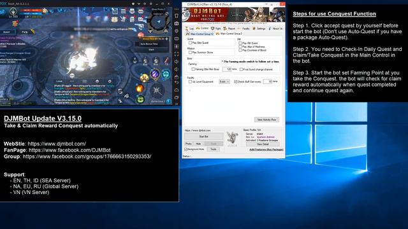The image size is (408, 229).
Task: Click Nox sidebar recent apps icon
Action: click(177, 97)
